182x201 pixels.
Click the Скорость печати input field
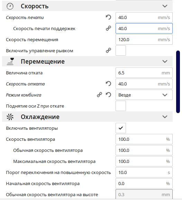pos(144,17)
